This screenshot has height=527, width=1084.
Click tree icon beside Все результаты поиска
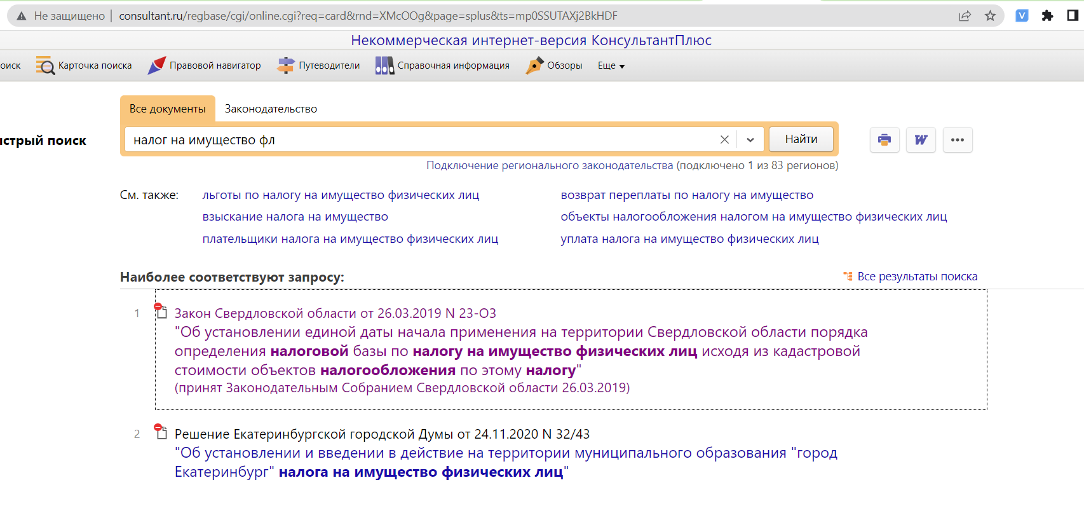pyautogui.click(x=848, y=277)
